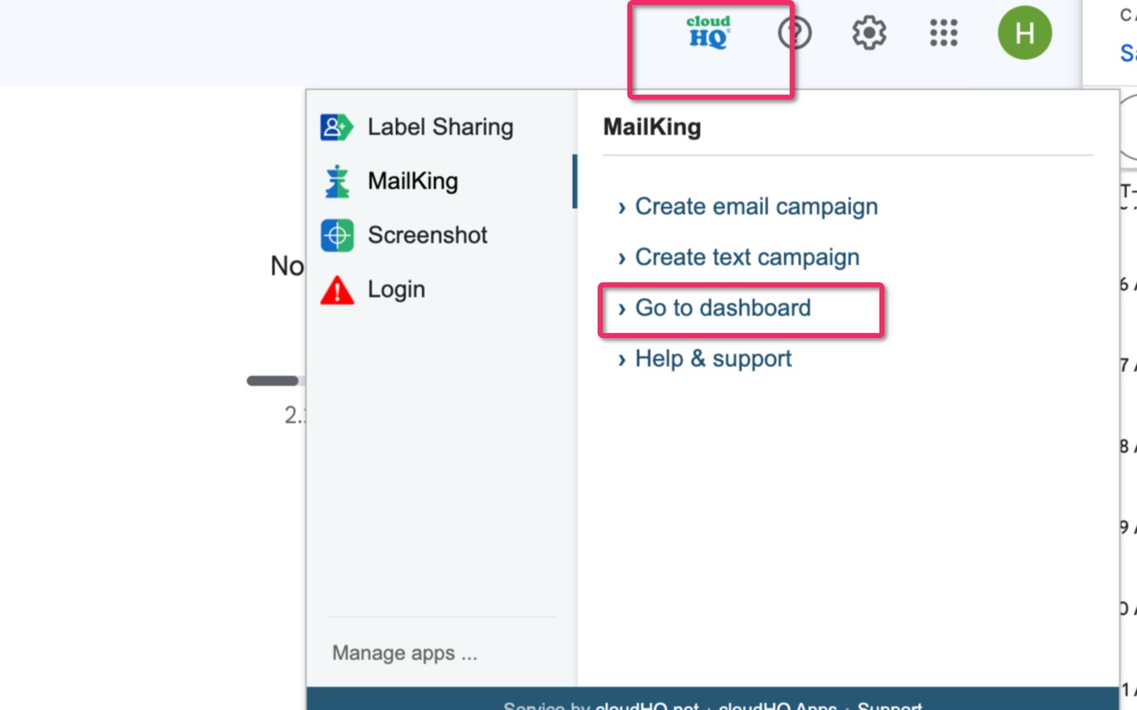Open the cloudHQ extension icon

[x=708, y=33]
